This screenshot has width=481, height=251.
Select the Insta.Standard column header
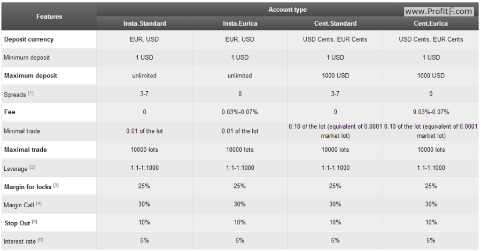144,23
